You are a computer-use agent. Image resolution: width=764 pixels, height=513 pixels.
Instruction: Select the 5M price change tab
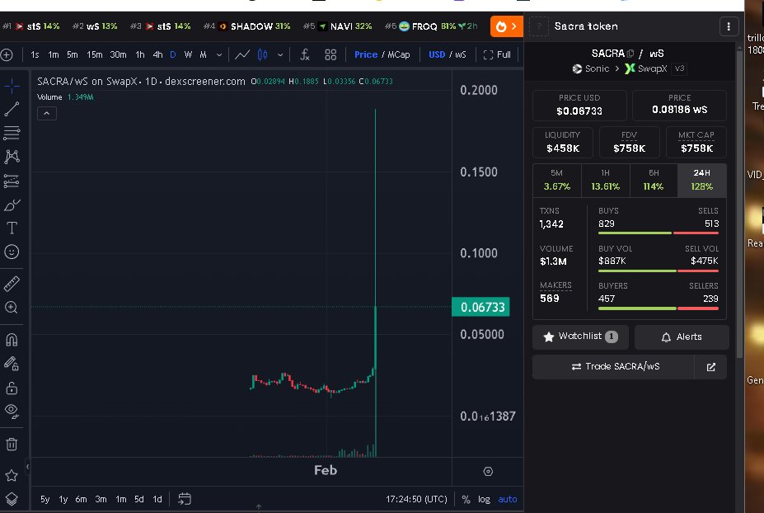pos(557,180)
